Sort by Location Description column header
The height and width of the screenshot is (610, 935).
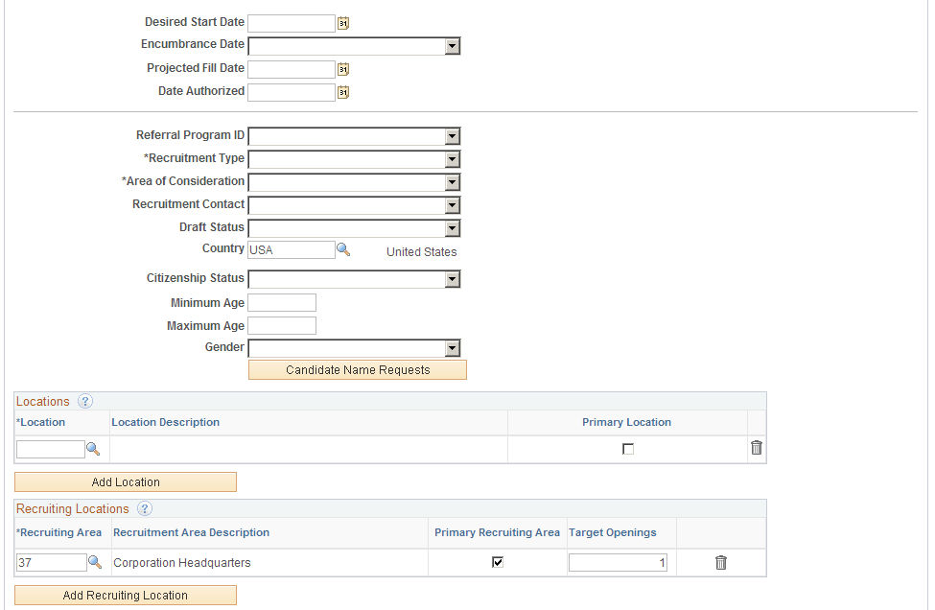tap(165, 422)
